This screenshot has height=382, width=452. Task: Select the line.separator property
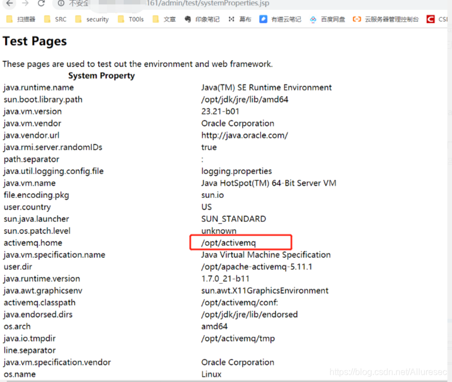pos(29,350)
